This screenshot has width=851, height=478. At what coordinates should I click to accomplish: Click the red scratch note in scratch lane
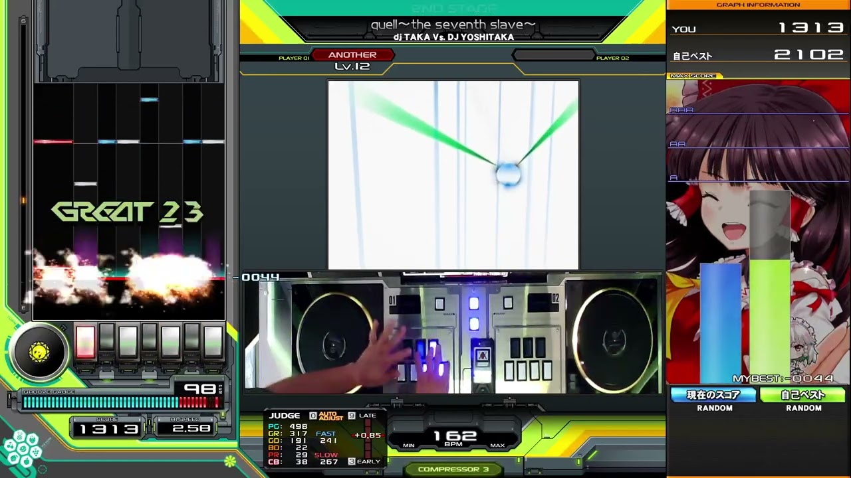[x=53, y=141]
